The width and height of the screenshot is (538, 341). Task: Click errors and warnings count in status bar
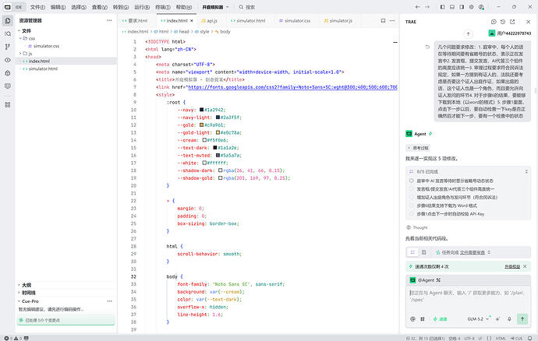point(13,338)
